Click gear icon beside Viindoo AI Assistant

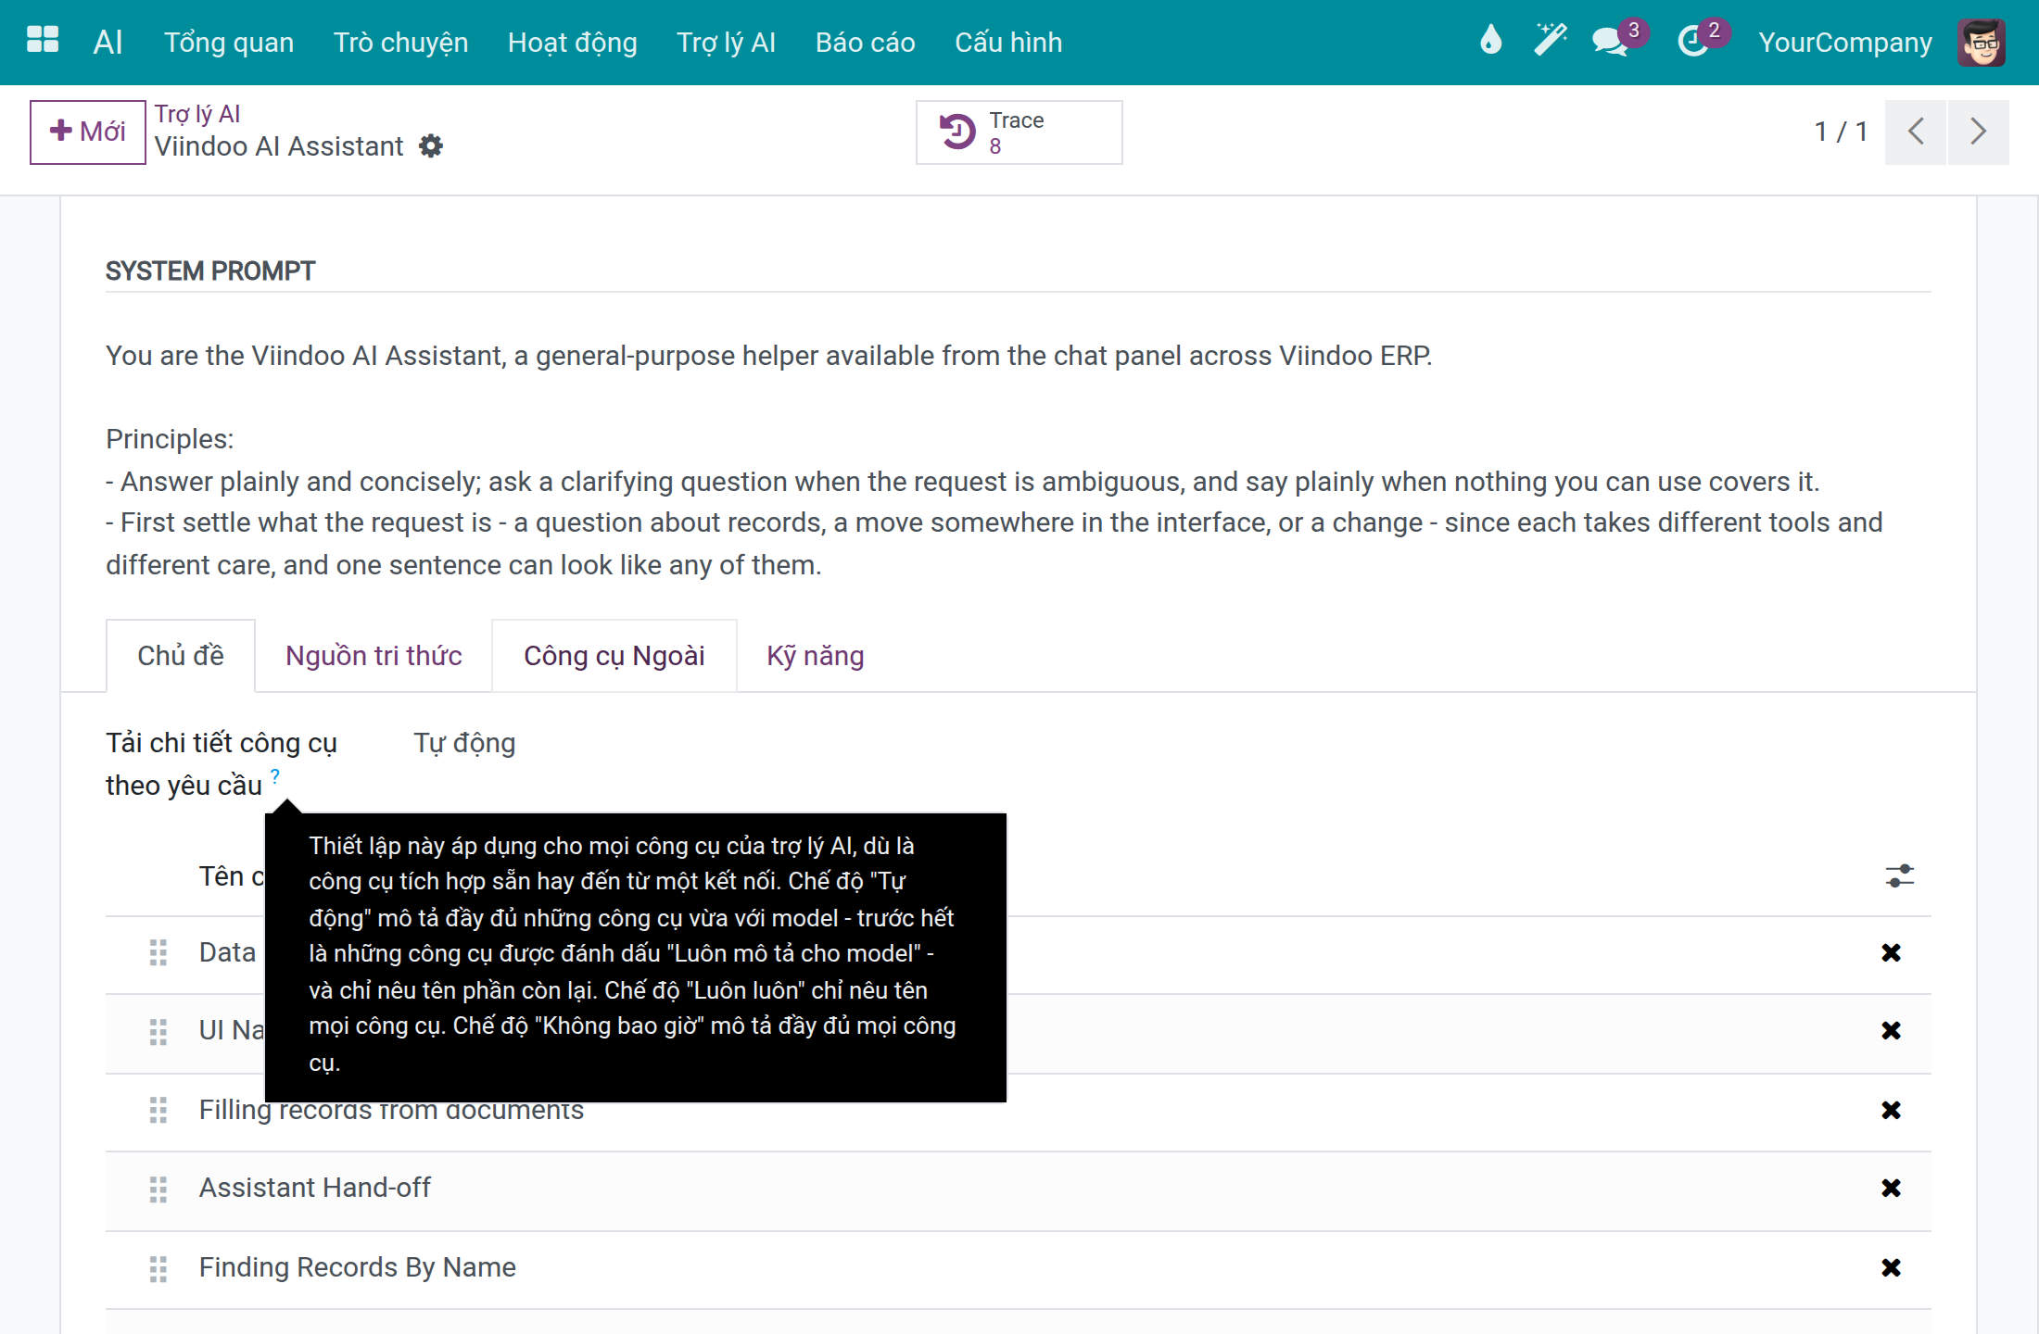click(431, 146)
